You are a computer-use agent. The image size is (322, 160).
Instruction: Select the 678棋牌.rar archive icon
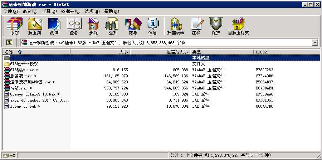click(7, 70)
